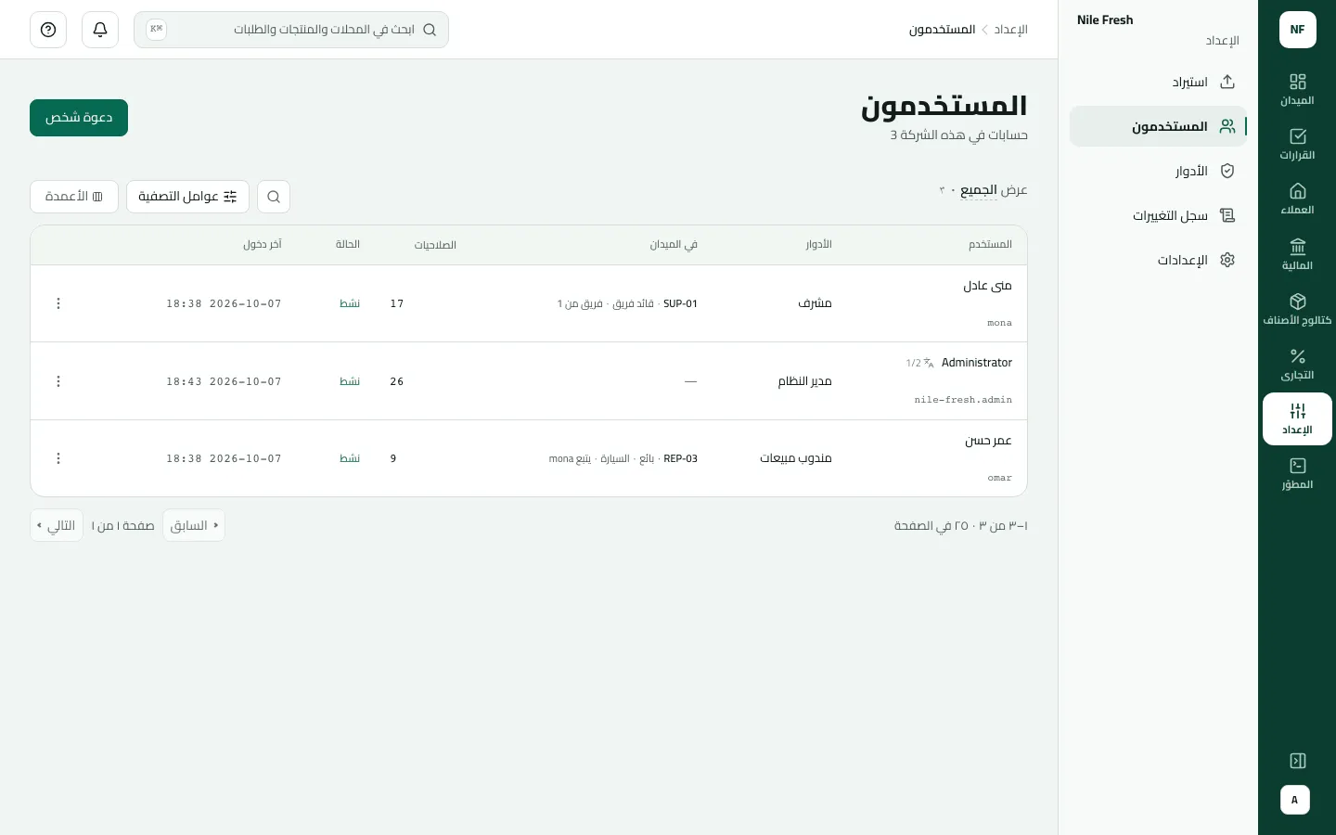Open the user avatar A
The width and height of the screenshot is (1336, 835).
pyautogui.click(x=1295, y=800)
